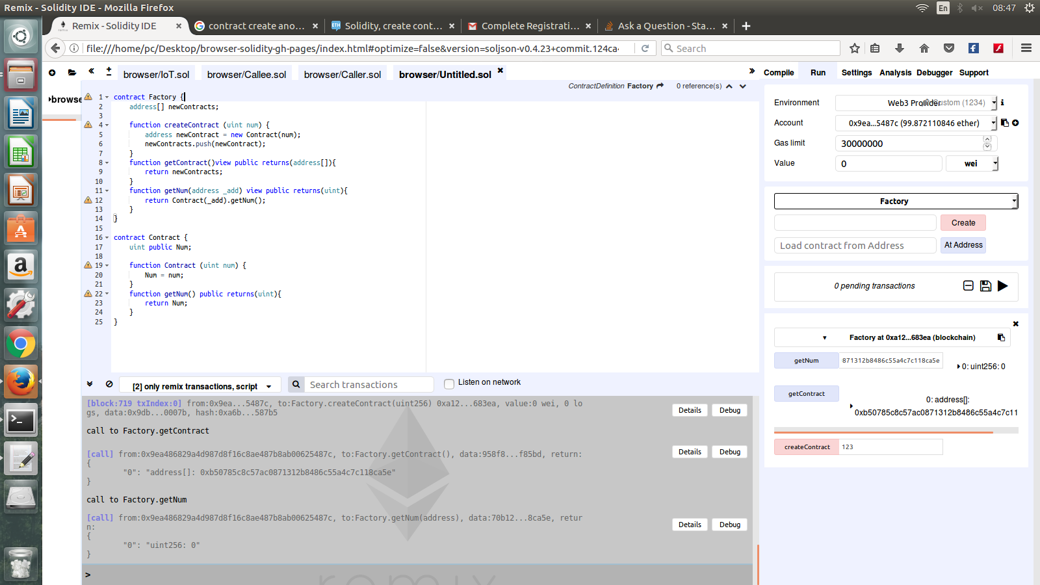Click the Load contract from Address field
Screen dimensions: 1040x585
(855, 246)
